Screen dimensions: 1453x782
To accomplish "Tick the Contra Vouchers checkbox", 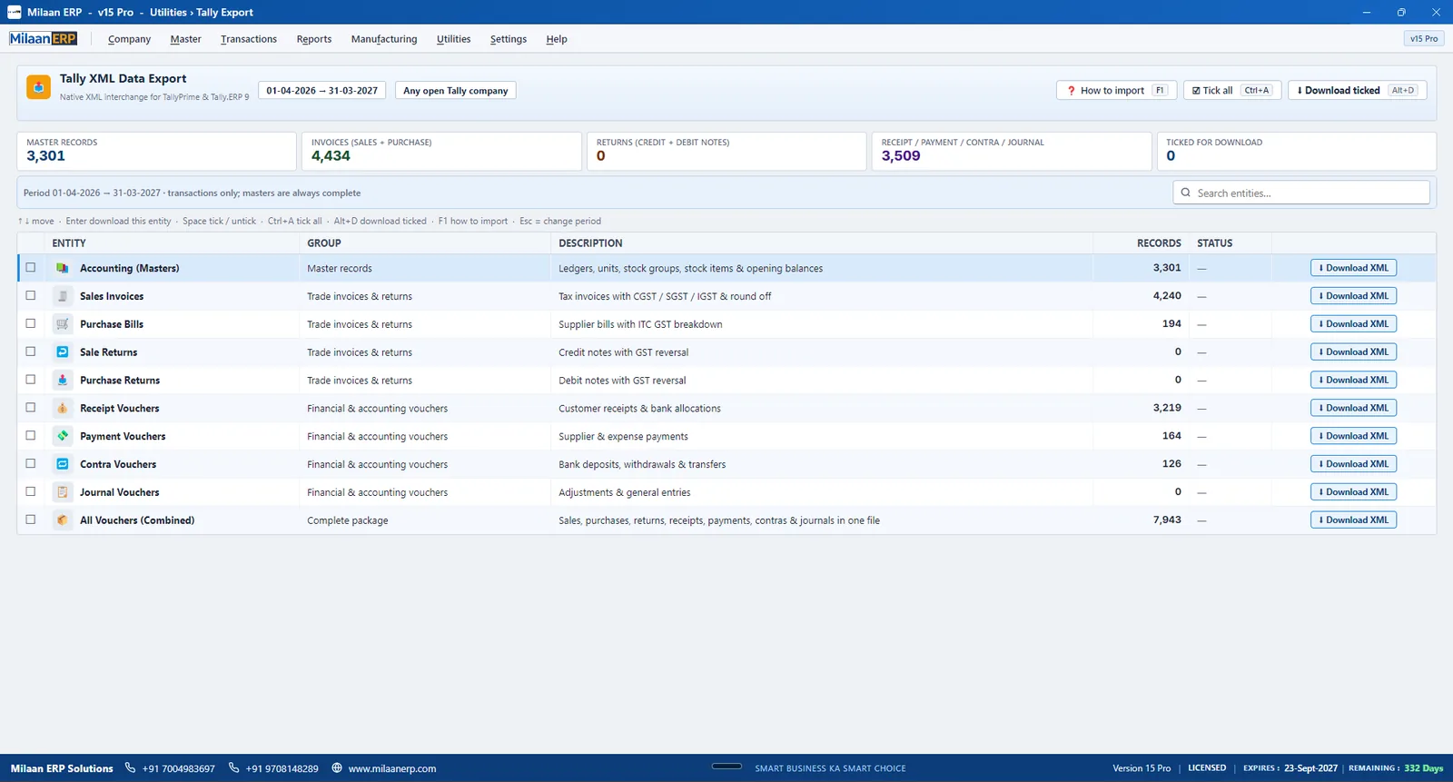I will tap(31, 464).
